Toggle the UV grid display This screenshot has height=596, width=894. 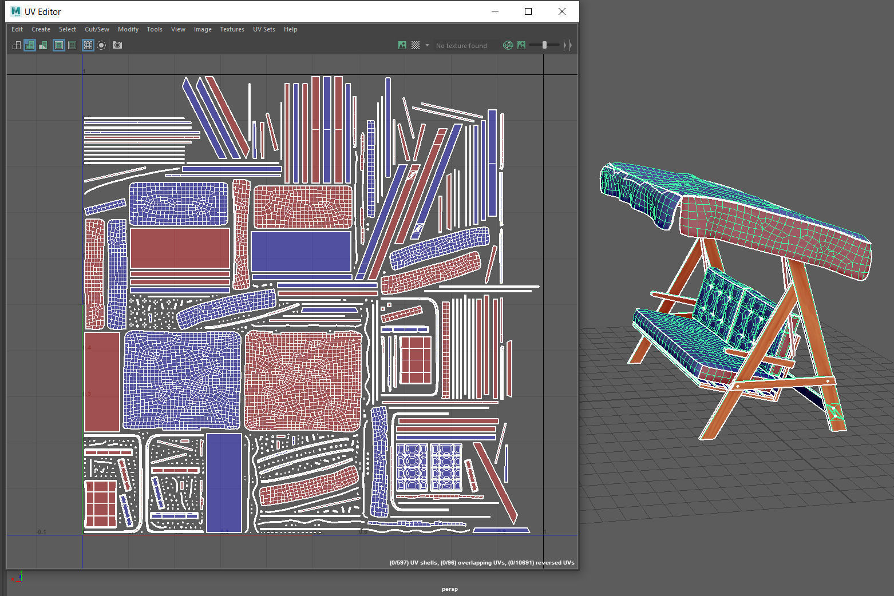pyautogui.click(x=88, y=45)
